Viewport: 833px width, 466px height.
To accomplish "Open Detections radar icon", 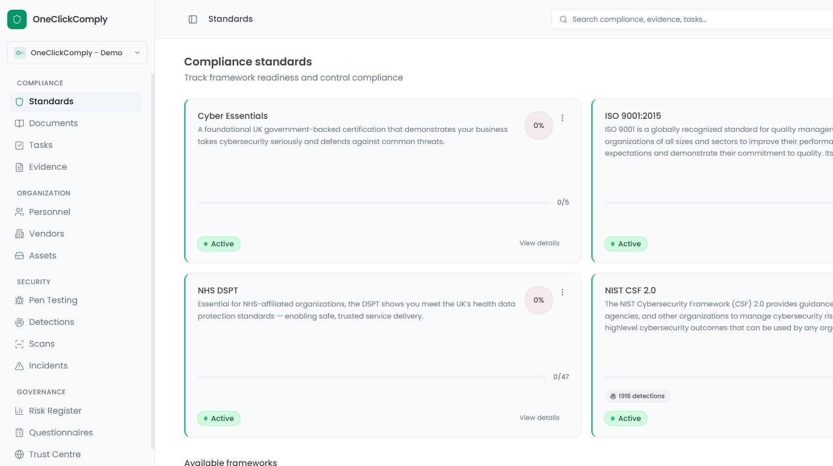I will pos(19,322).
